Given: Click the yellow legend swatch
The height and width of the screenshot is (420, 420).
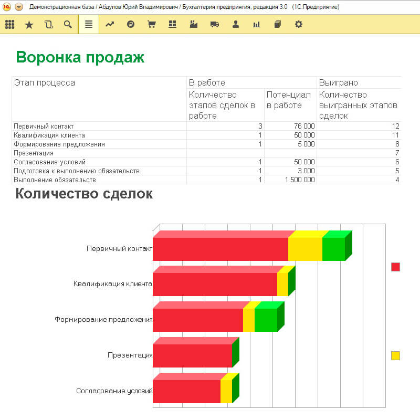Looking at the screenshot, I should point(395,356).
